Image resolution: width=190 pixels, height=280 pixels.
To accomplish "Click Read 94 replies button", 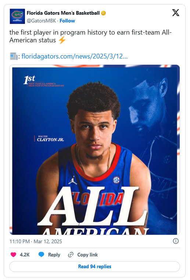I will [x=94, y=266].
